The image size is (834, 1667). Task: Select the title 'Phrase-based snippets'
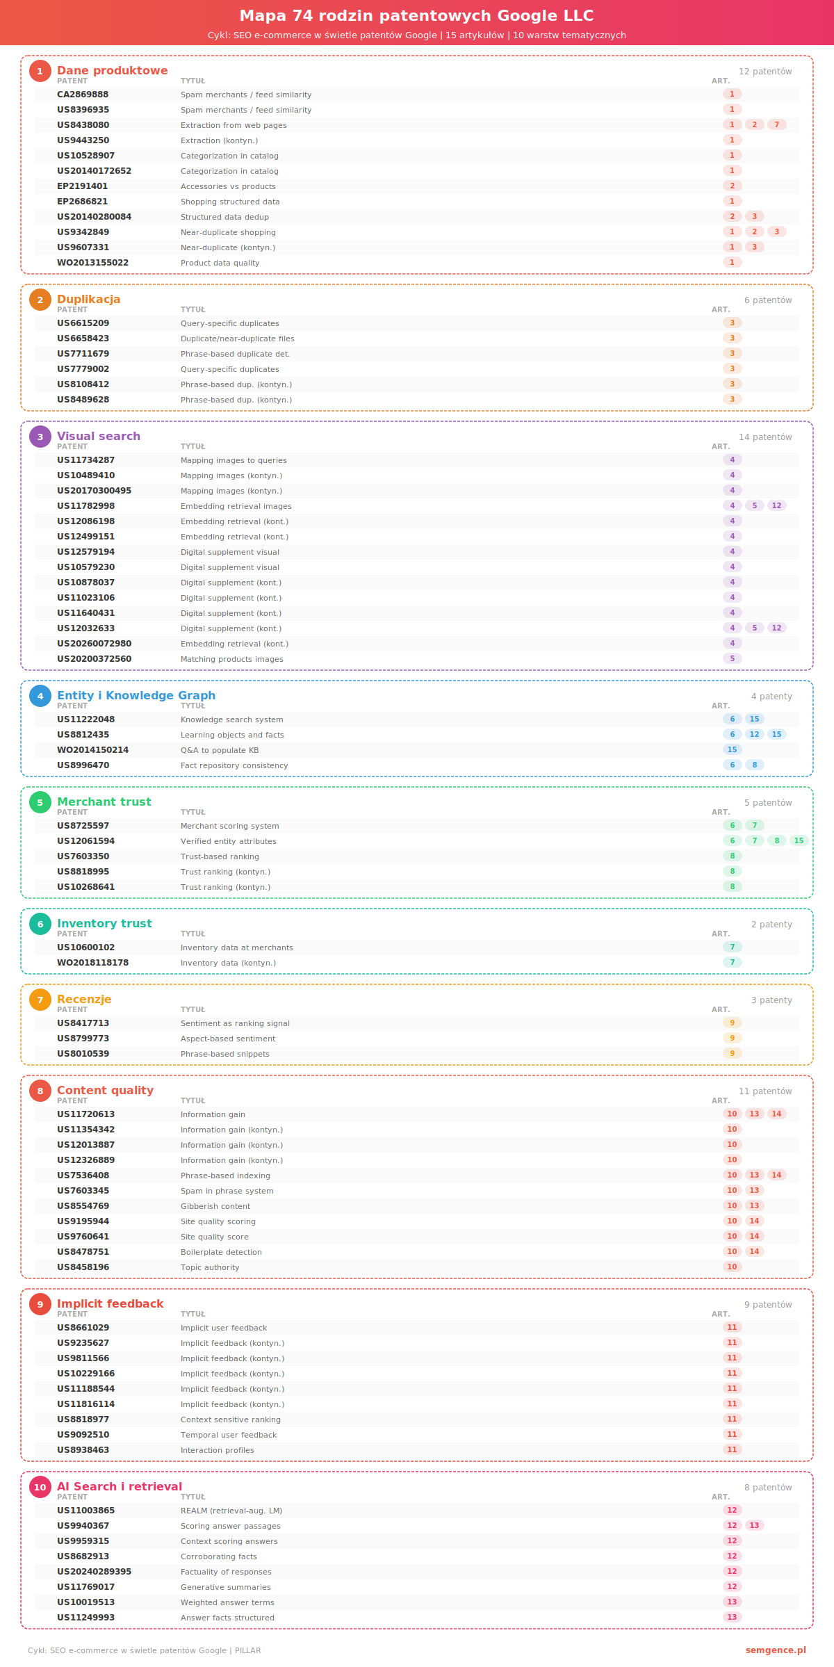tap(225, 1054)
